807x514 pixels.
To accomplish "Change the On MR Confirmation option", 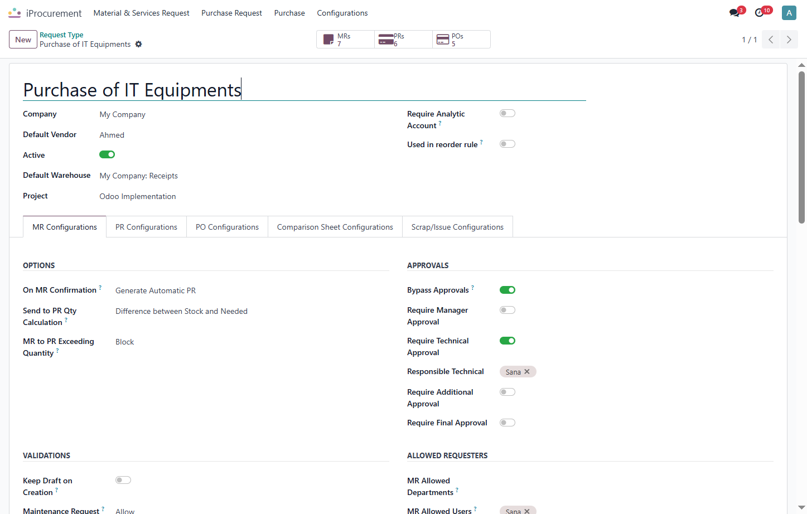I will tap(252, 290).
